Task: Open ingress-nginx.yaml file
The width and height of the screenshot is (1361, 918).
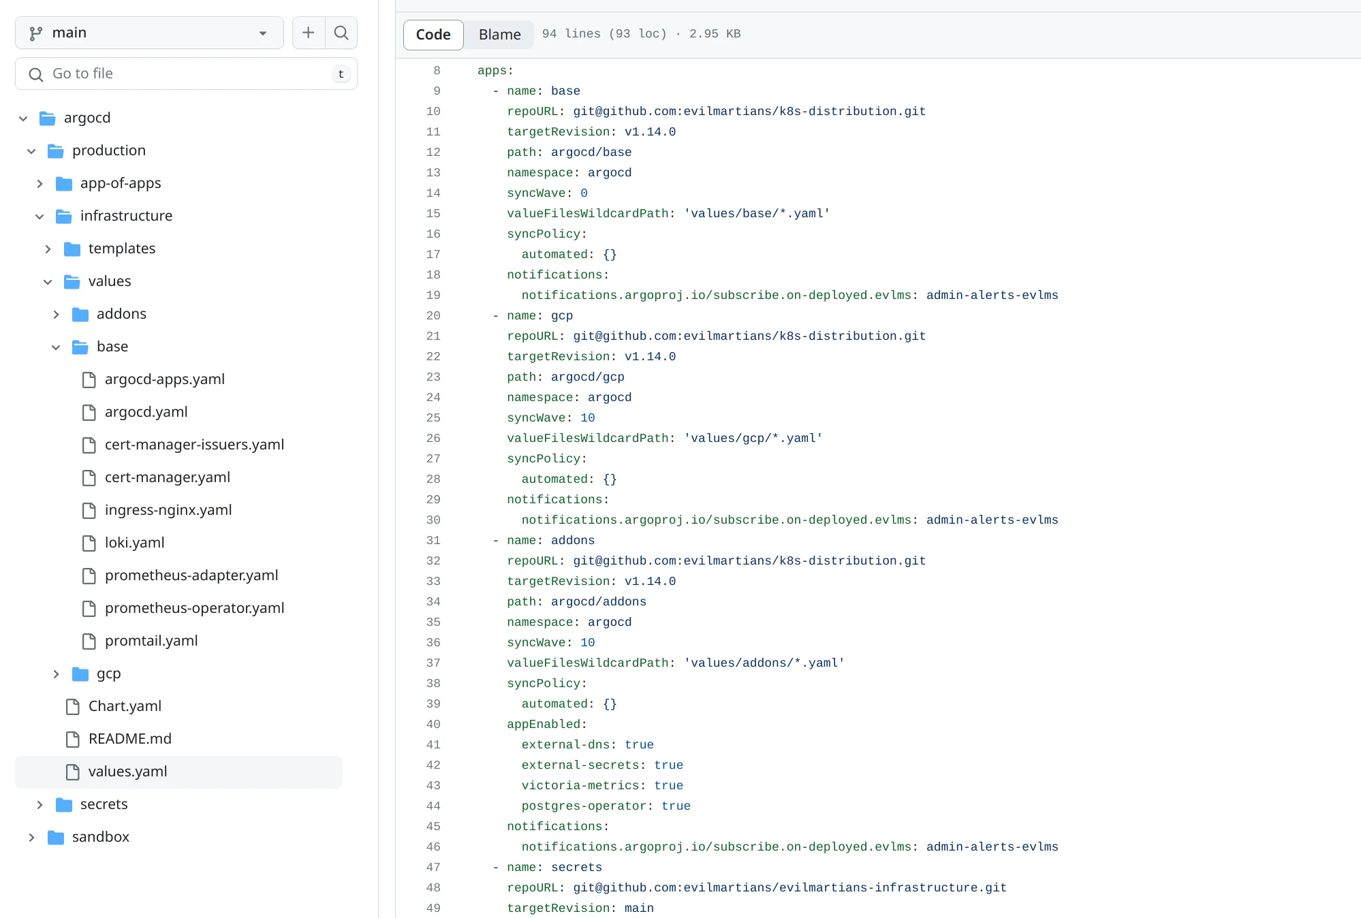Action: pyautogui.click(x=168, y=510)
